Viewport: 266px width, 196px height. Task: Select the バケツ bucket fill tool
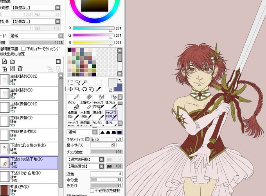point(74,105)
